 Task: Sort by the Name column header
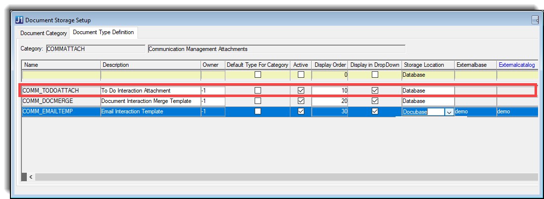click(x=62, y=65)
